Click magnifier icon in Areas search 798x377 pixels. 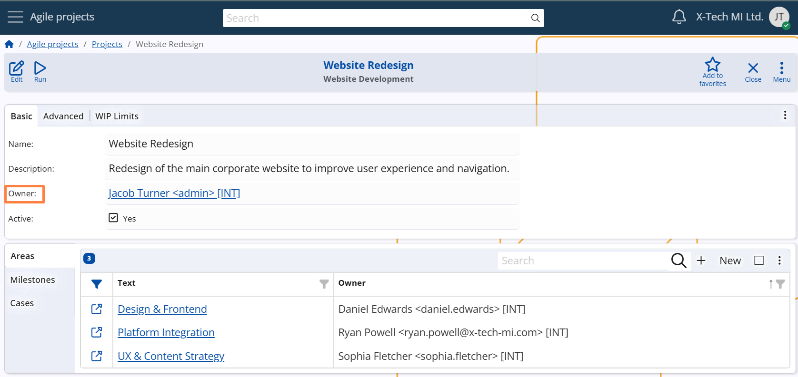coord(678,261)
